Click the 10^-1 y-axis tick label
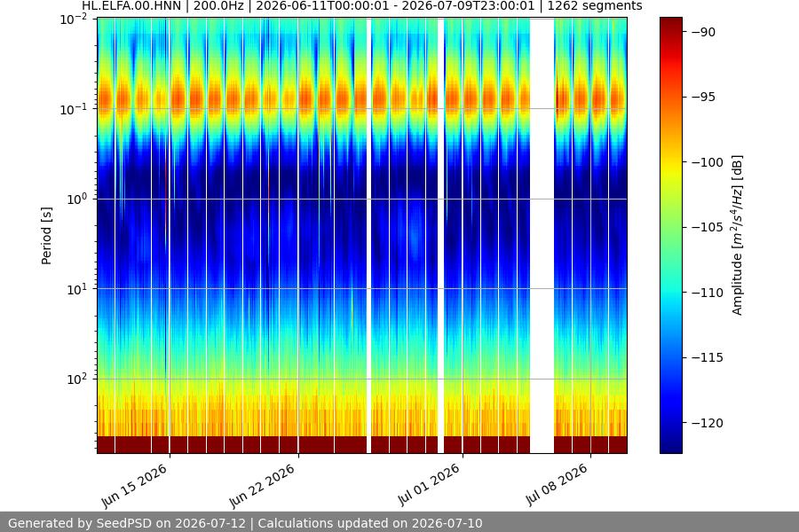 tap(74, 109)
